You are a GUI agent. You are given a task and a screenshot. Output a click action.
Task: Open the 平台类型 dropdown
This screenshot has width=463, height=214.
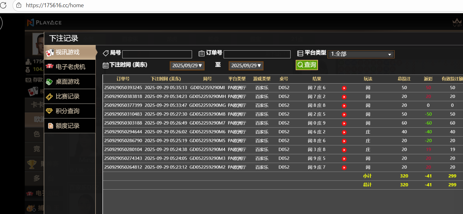pos(361,54)
